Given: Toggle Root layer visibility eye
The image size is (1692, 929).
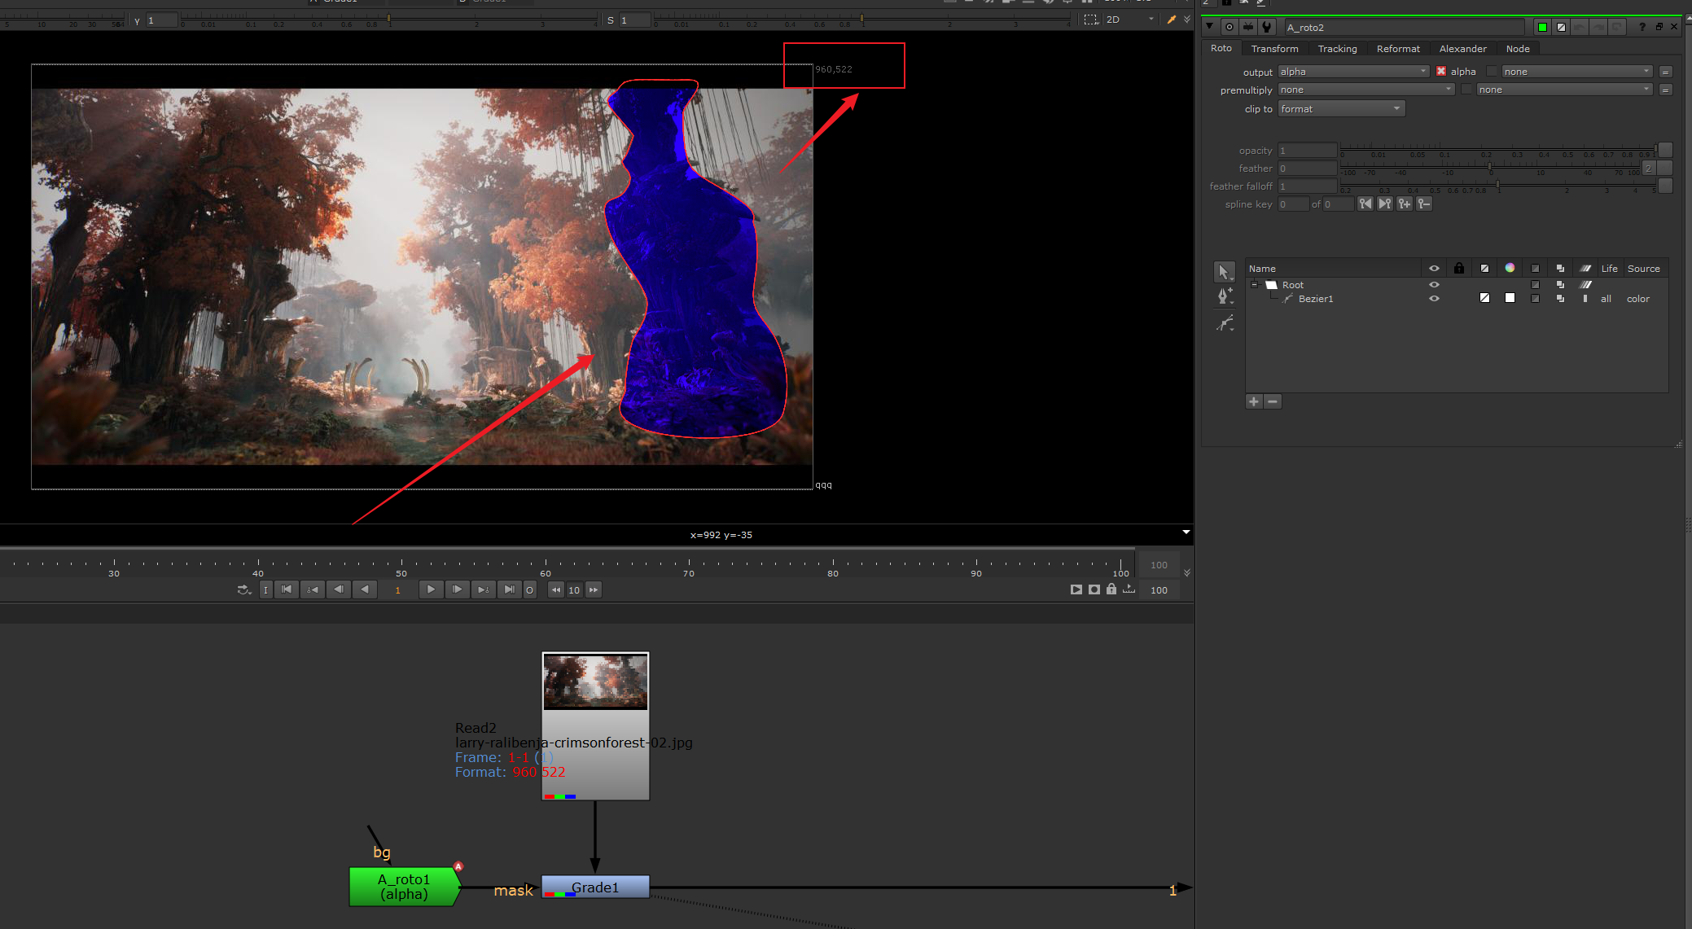Looking at the screenshot, I should [x=1434, y=285].
